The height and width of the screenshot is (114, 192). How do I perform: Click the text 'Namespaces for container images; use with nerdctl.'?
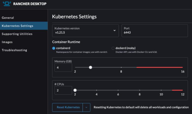[x=82, y=52]
